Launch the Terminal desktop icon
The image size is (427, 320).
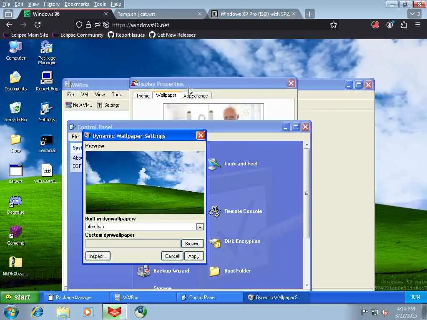pos(47,143)
